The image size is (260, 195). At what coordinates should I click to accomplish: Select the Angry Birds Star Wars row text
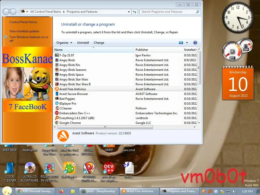click(74, 79)
